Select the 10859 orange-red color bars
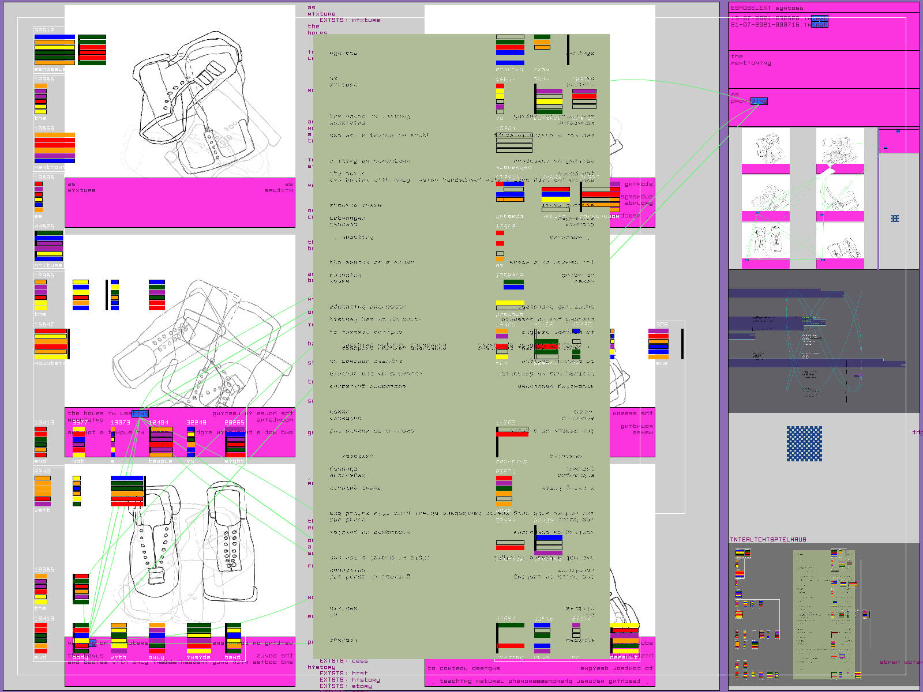This screenshot has height=692, width=923. [x=55, y=148]
